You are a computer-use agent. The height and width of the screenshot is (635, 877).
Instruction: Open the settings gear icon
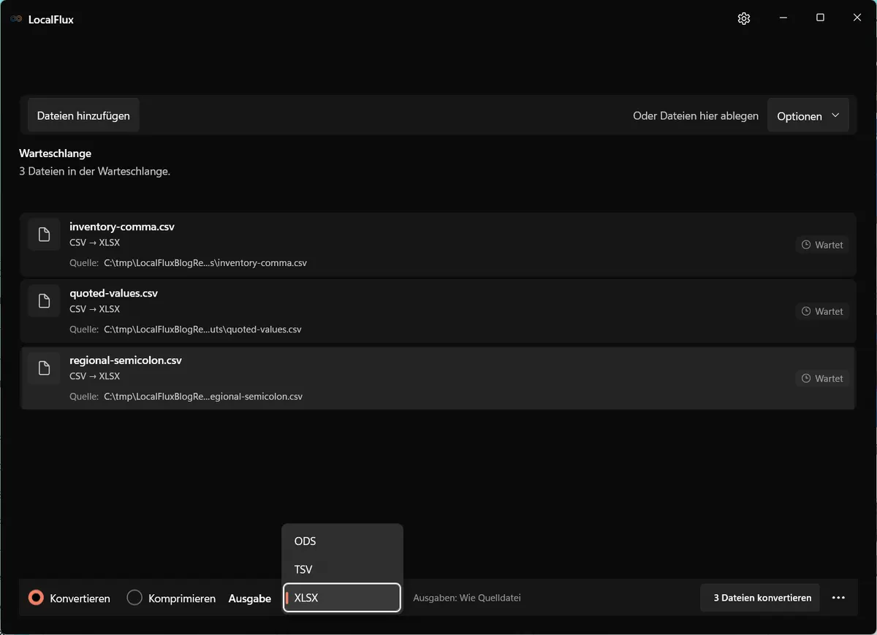(x=744, y=19)
